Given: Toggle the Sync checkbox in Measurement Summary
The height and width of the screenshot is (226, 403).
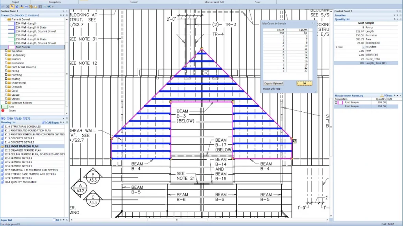Looking at the screenshot, I should pyautogui.click(x=386, y=96).
